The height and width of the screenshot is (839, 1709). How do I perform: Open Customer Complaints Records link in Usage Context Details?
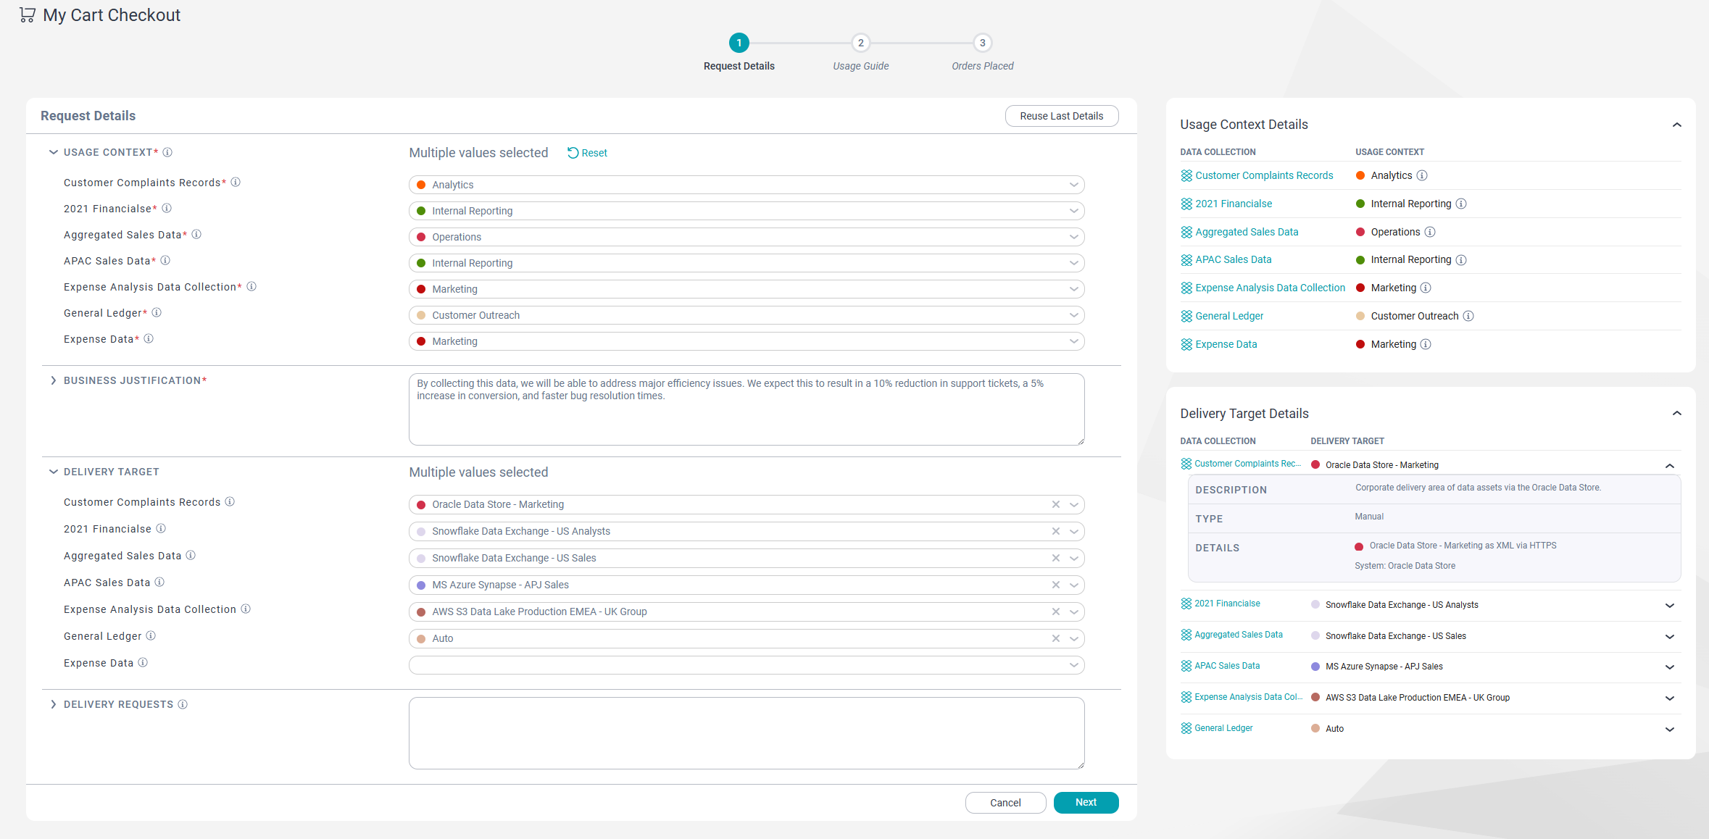(x=1264, y=175)
